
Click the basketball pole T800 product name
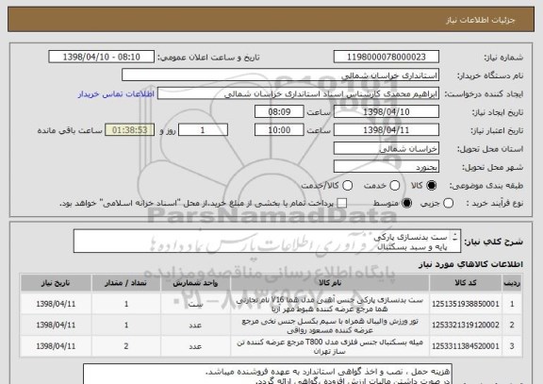pos(330,346)
